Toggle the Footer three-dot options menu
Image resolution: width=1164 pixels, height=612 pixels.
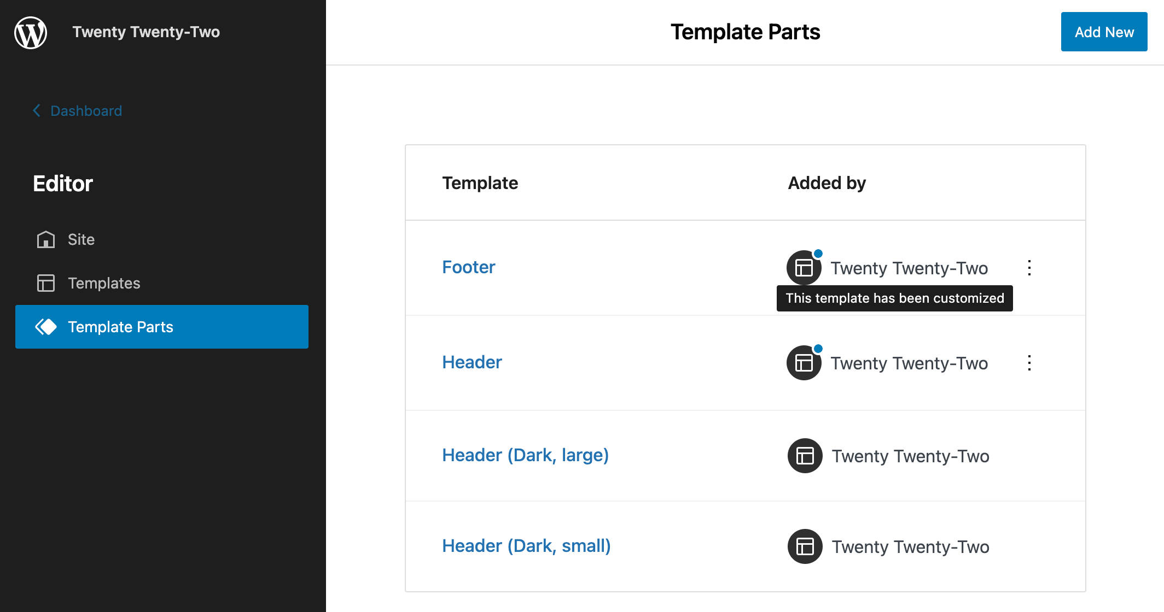point(1030,268)
